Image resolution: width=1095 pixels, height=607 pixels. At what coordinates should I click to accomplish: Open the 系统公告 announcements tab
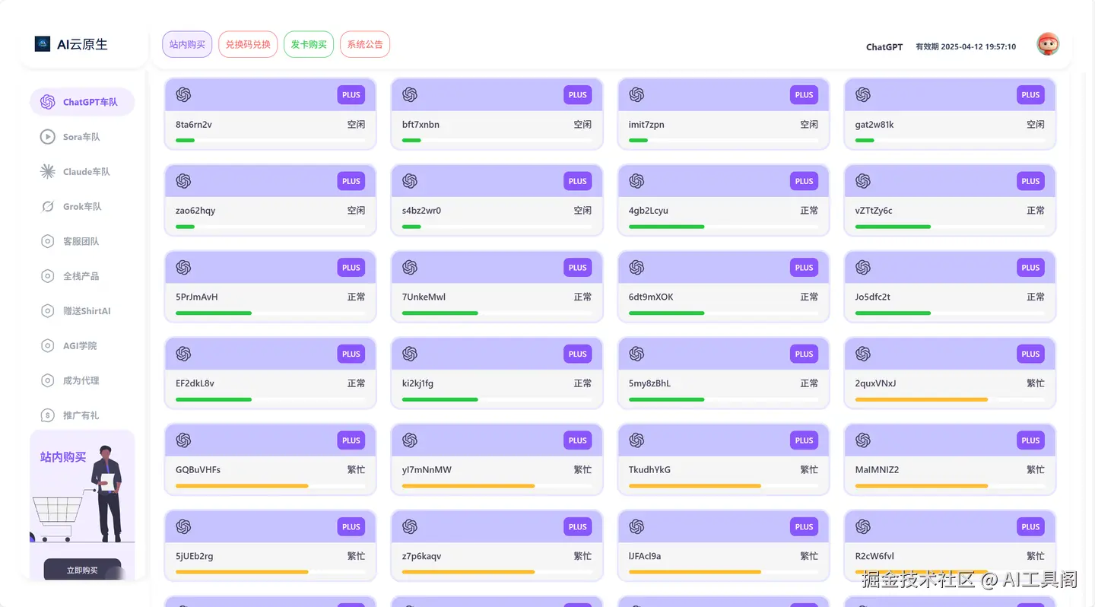[x=365, y=44]
